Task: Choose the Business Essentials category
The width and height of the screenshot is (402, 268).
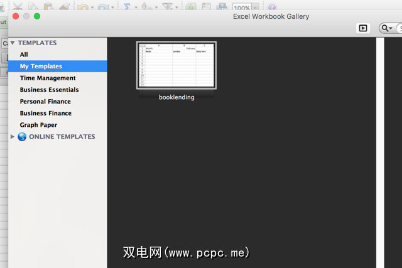Action: (49, 90)
